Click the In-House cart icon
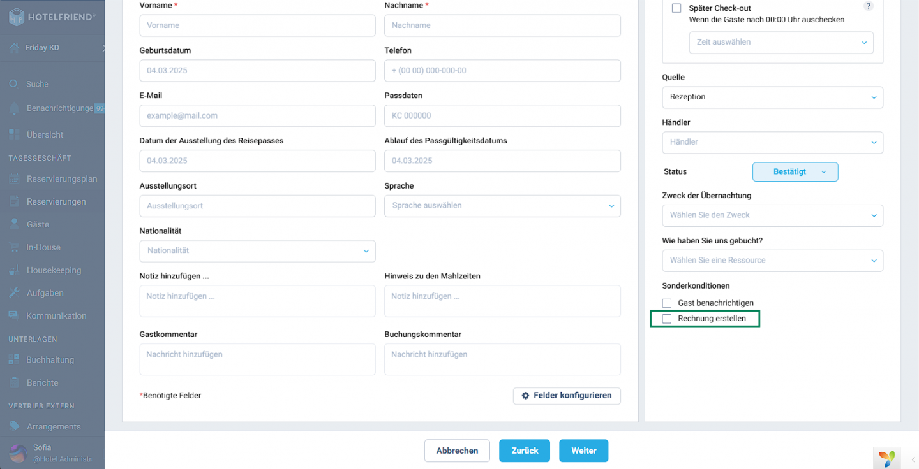Viewport: 919px width, 469px height. coord(14,247)
